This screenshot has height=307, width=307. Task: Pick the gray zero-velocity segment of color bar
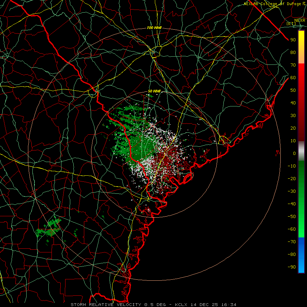click(x=301, y=151)
